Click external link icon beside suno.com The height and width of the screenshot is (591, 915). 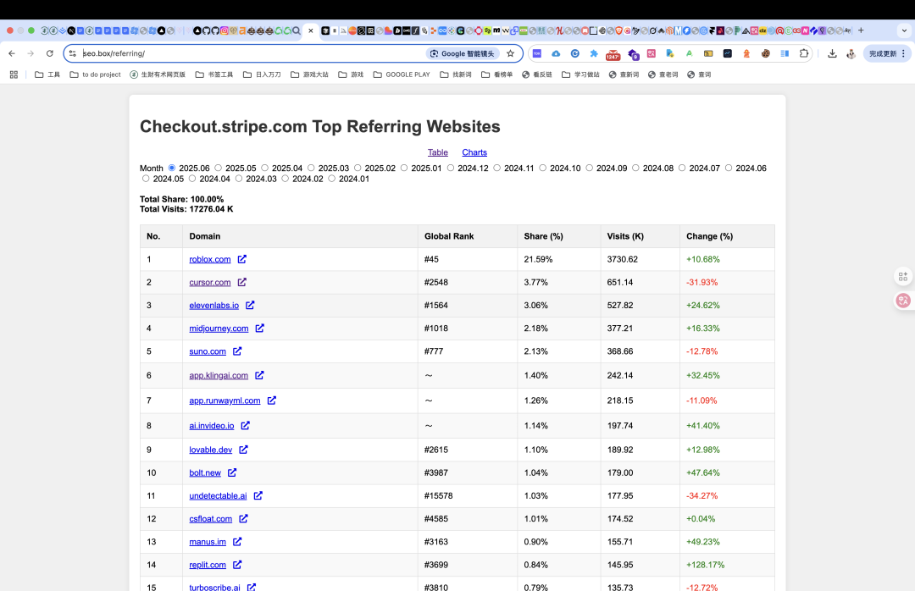237,351
